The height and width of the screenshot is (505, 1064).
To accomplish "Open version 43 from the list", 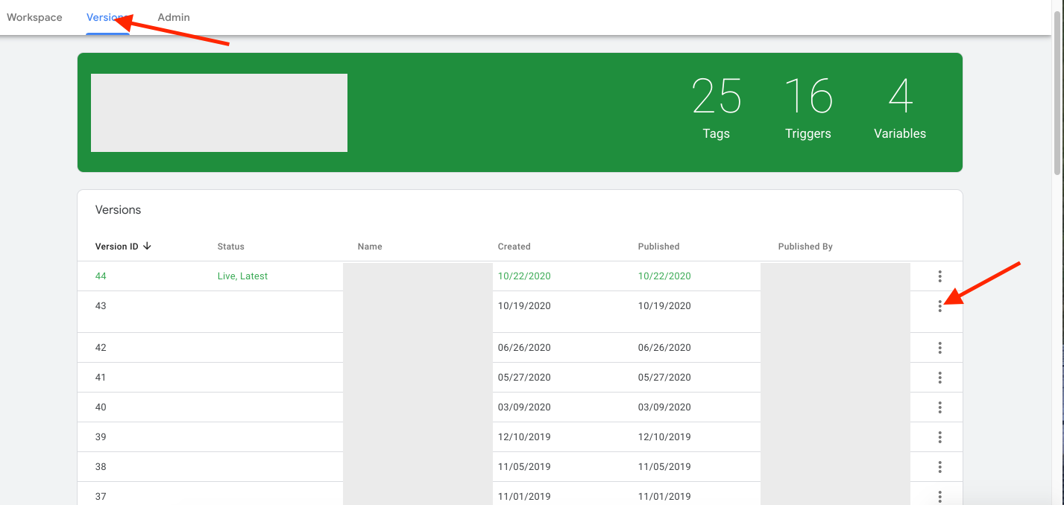I will tap(101, 306).
